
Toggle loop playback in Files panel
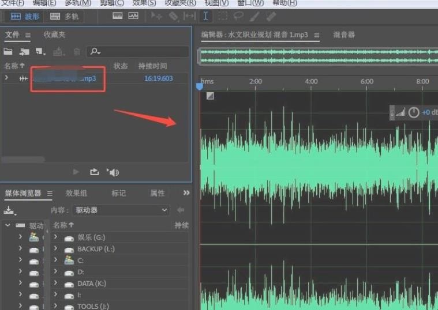point(95,172)
